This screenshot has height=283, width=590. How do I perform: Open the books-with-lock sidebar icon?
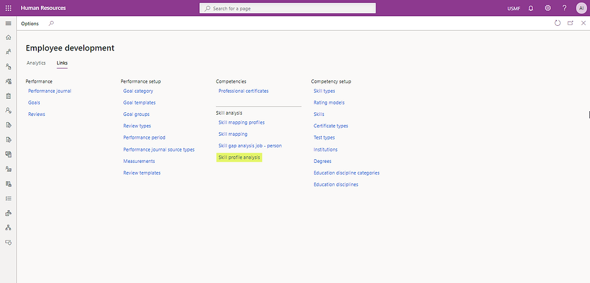point(8,183)
